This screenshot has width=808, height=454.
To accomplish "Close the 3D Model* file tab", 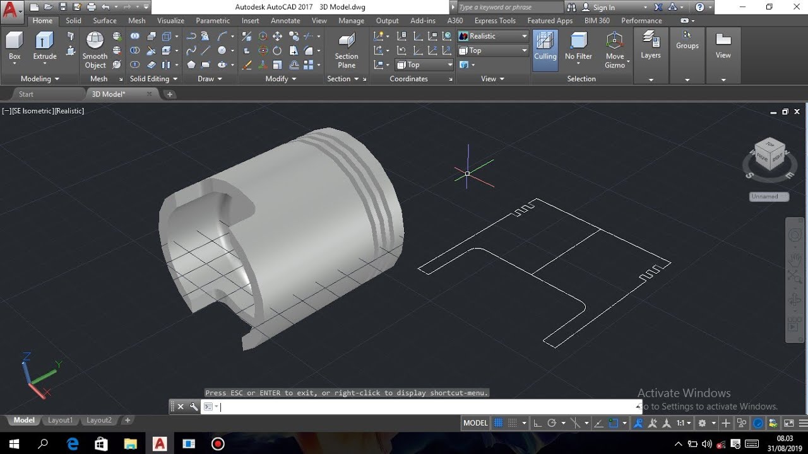I will (x=150, y=94).
